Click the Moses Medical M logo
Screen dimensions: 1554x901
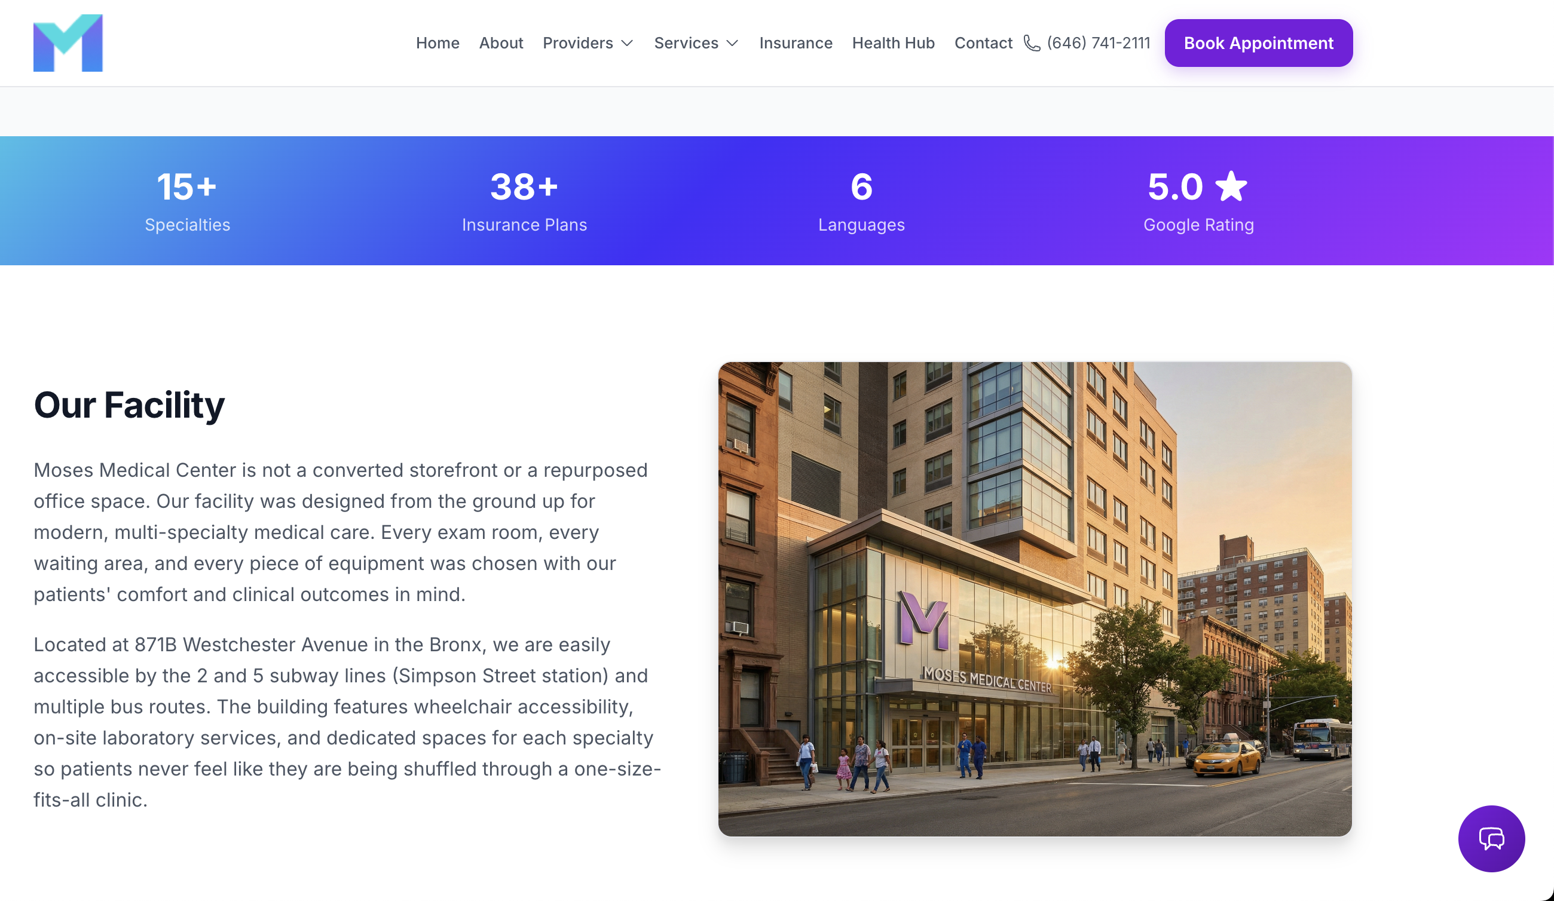click(x=68, y=43)
